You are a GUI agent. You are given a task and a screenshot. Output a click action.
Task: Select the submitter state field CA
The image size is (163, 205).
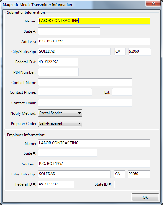[120, 52]
